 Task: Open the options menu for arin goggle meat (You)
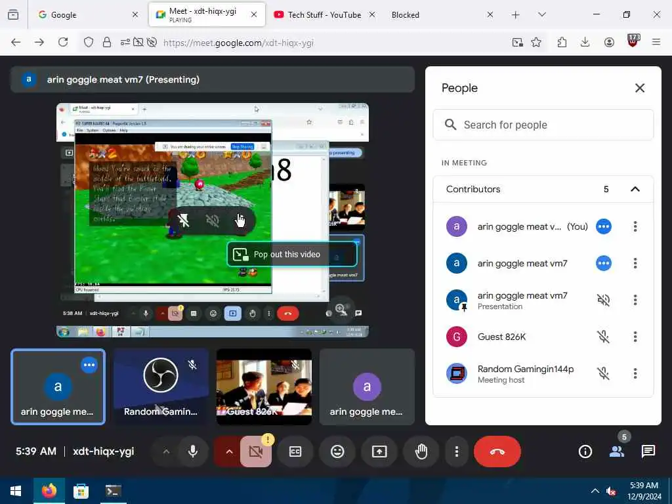tap(635, 226)
